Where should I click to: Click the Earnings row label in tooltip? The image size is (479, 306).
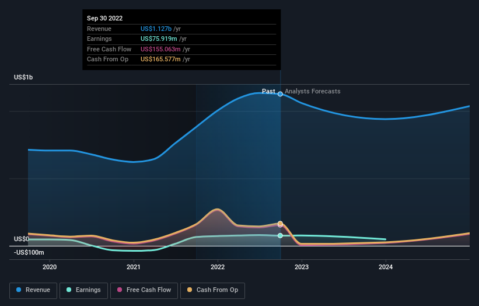(x=99, y=39)
